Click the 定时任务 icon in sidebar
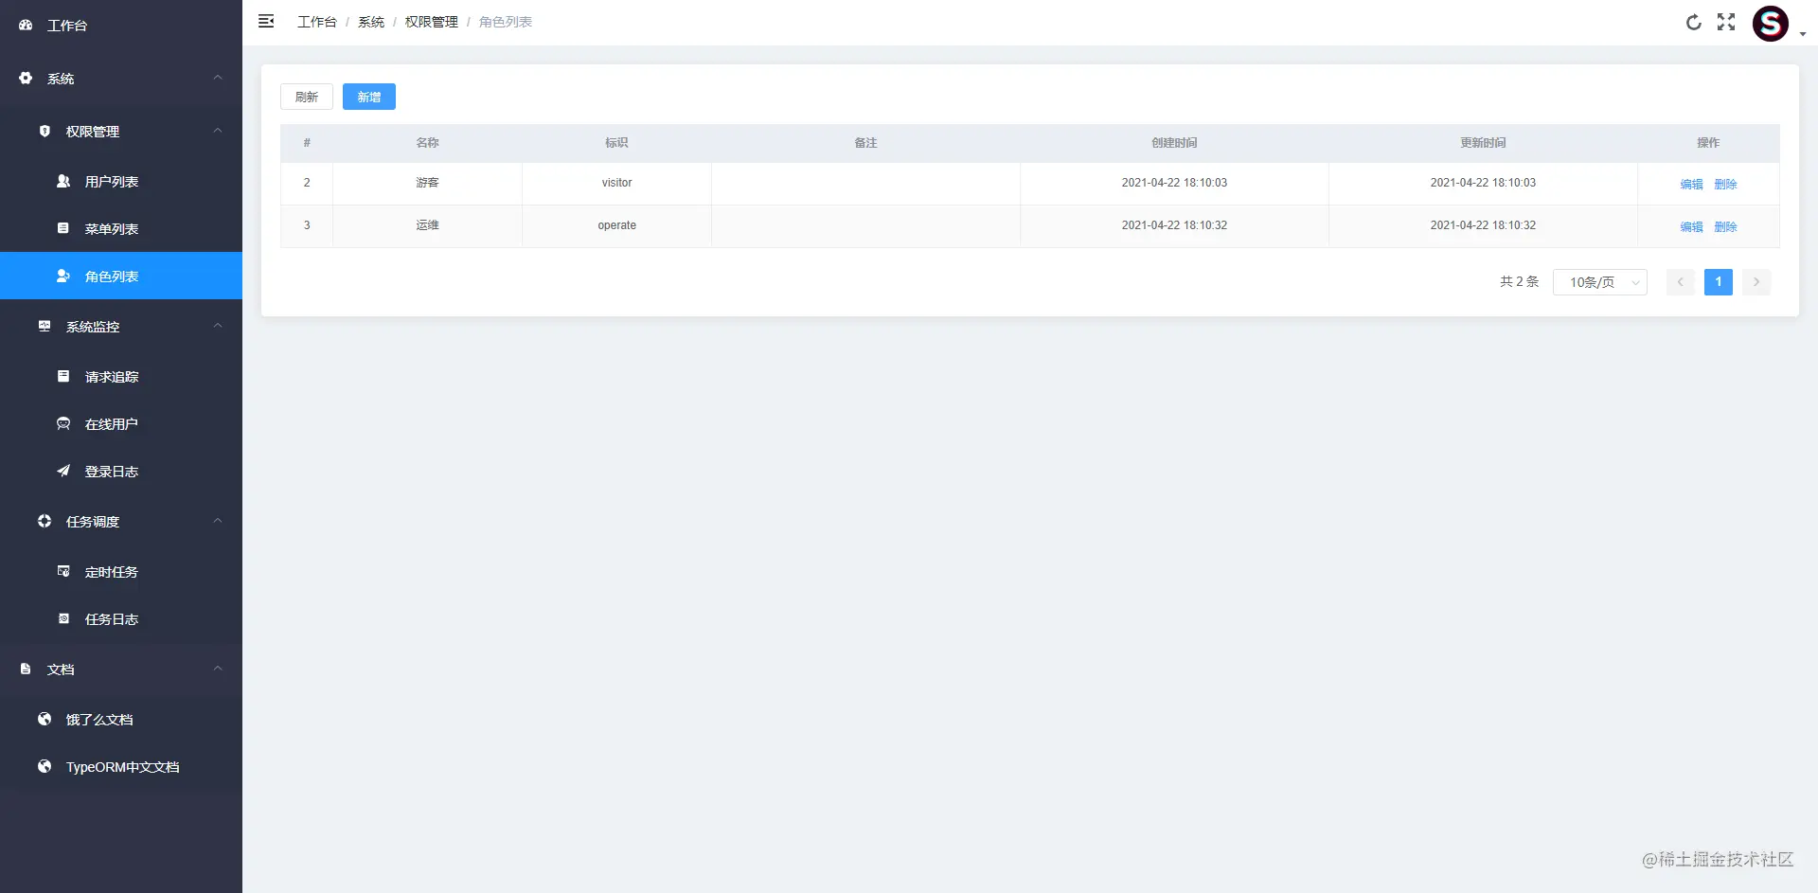The width and height of the screenshot is (1818, 893). [63, 571]
